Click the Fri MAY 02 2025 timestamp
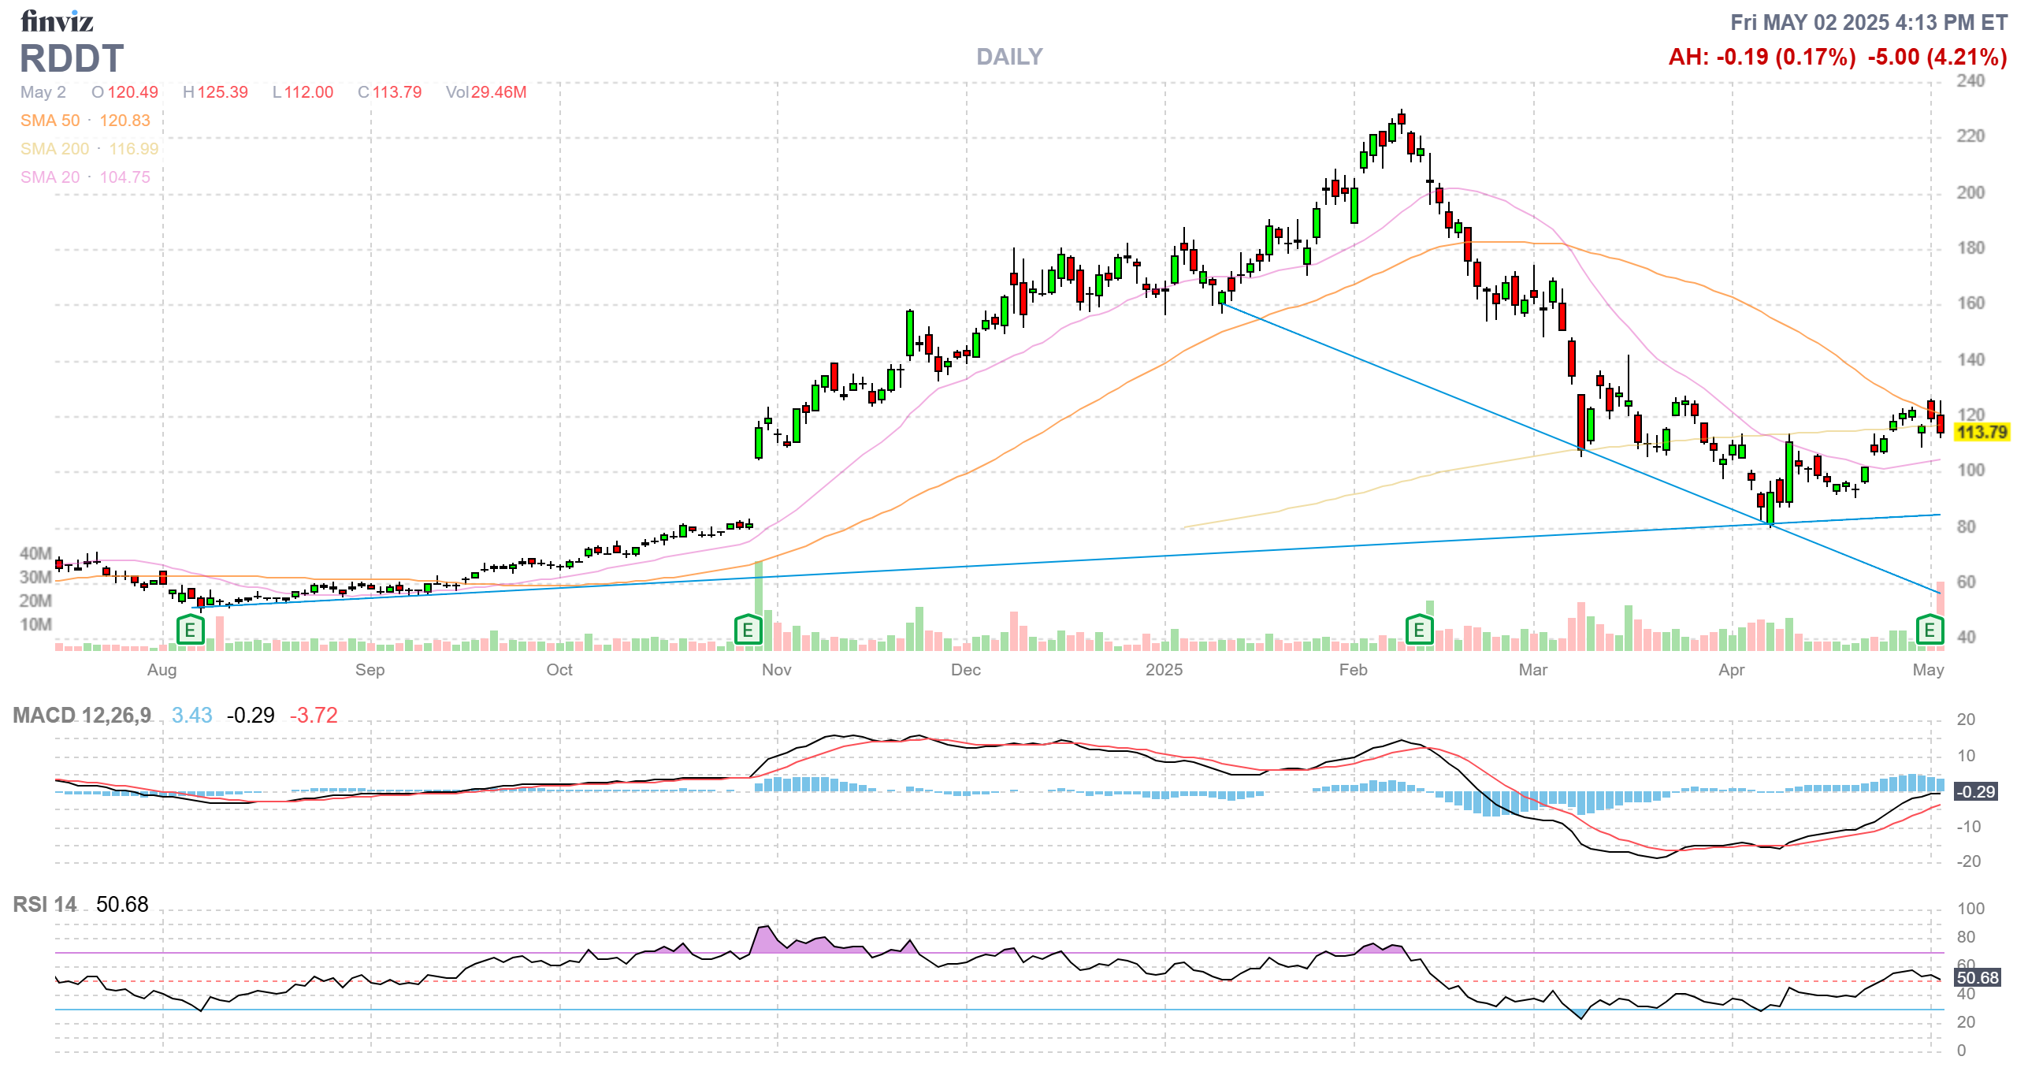 click(1868, 22)
